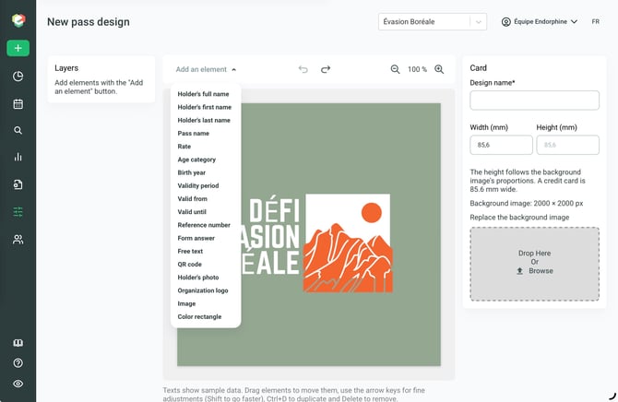Click the undo arrow in the toolbar
This screenshot has height=402, width=618.
coord(303,69)
